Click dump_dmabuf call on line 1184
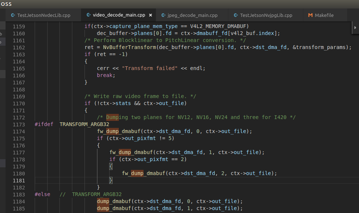Viewport: 359px width, 213px height. click(114, 201)
